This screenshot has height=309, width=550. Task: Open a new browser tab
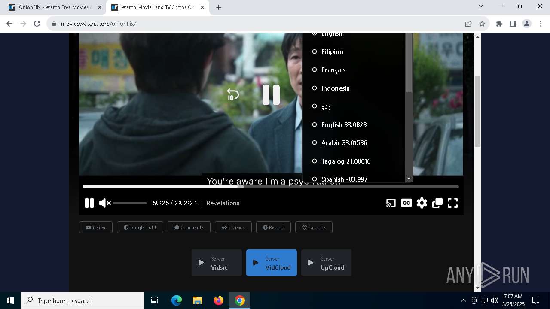coord(219,7)
